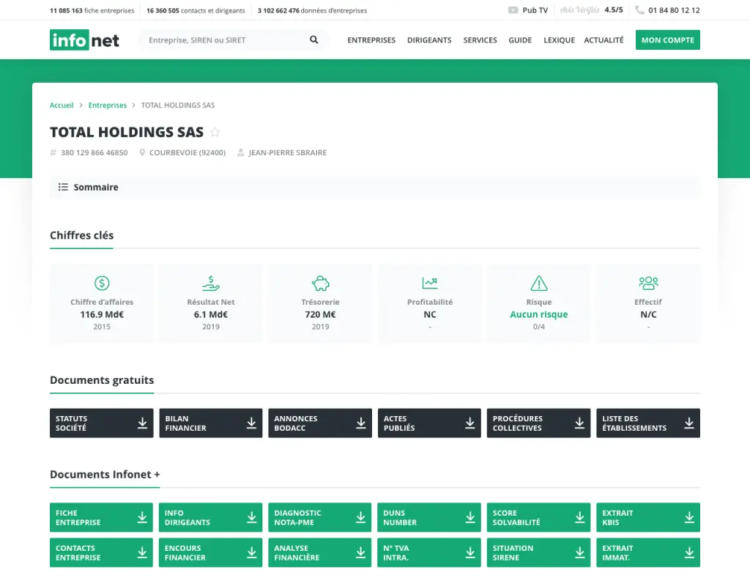
Task: Focus the Entreprise, SIREN ou SIRET search field
Action: click(225, 40)
